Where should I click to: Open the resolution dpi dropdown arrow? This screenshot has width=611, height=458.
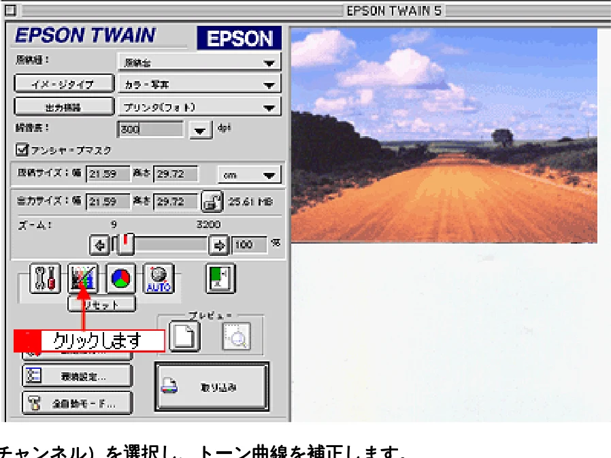pyautogui.click(x=201, y=130)
